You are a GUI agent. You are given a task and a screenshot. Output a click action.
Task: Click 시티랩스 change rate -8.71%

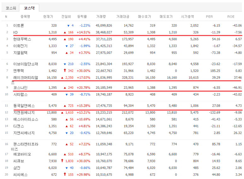(85, 95)
